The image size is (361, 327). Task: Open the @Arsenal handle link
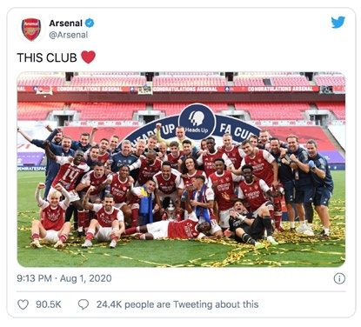(x=69, y=35)
